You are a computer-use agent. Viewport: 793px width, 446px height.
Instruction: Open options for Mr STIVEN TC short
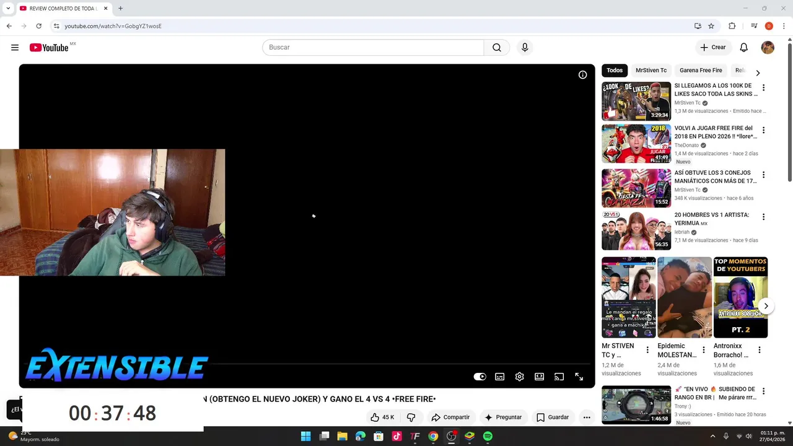pyautogui.click(x=647, y=350)
